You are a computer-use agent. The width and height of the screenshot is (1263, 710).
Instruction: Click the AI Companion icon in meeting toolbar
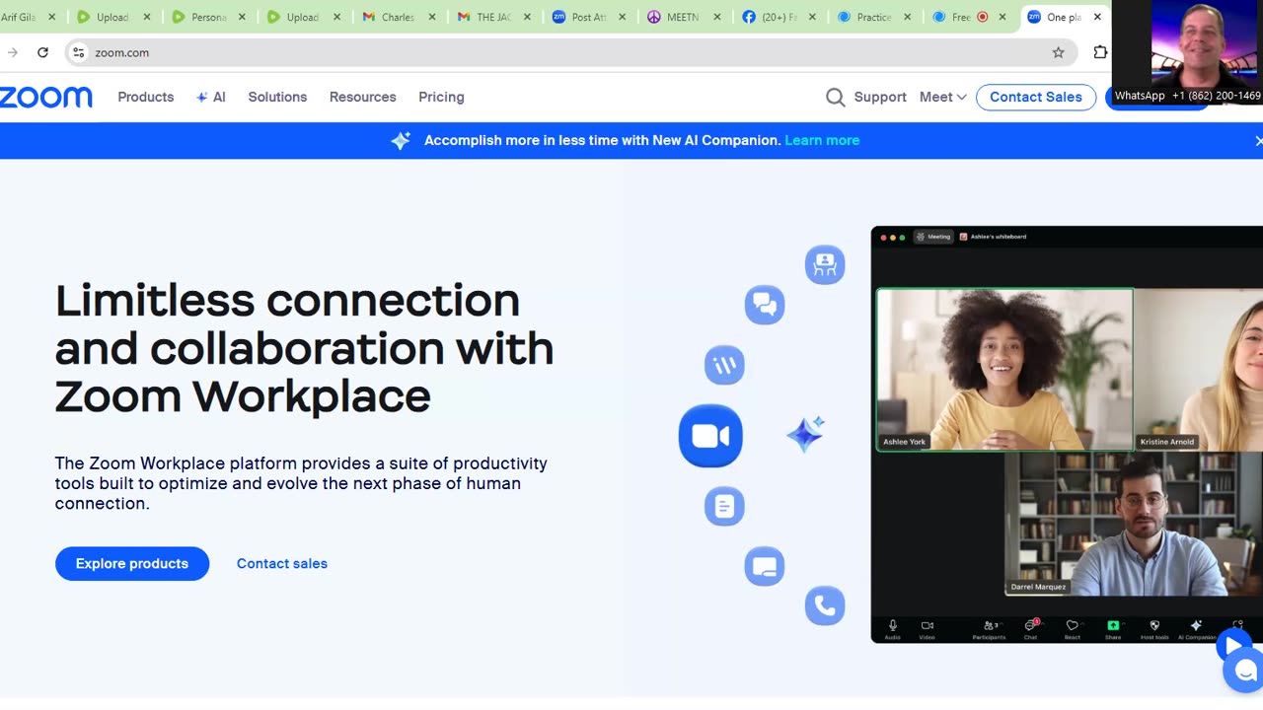click(x=1197, y=628)
